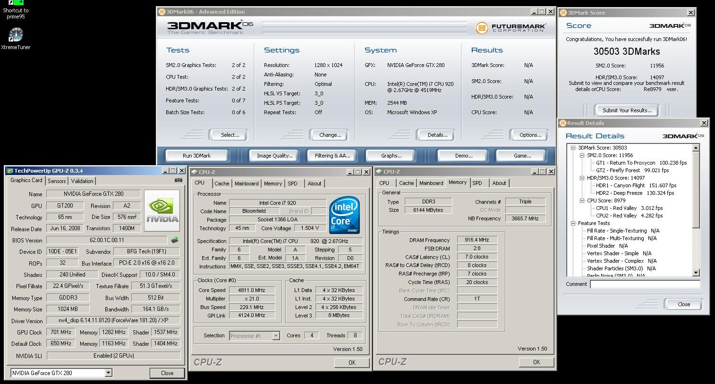Click the title icon of the CPU-Z CPU window
This screenshot has height=384, width=715.
pos(194,172)
